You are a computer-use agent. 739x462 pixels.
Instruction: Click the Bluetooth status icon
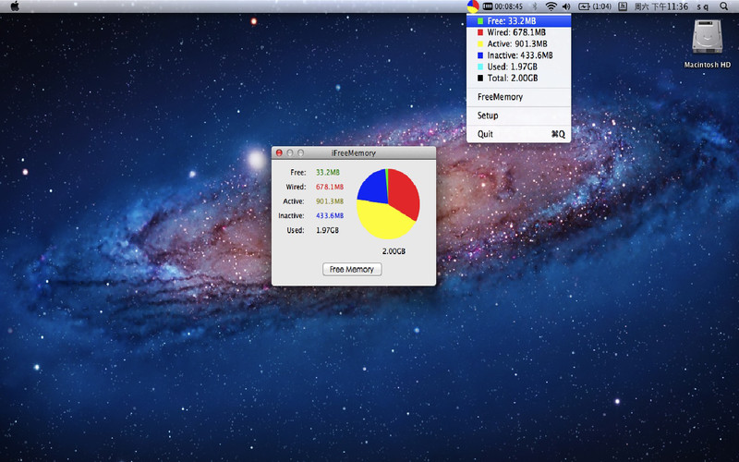coord(535,6)
